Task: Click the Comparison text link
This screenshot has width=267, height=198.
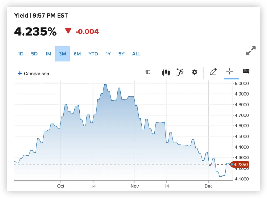Action: [x=36, y=74]
